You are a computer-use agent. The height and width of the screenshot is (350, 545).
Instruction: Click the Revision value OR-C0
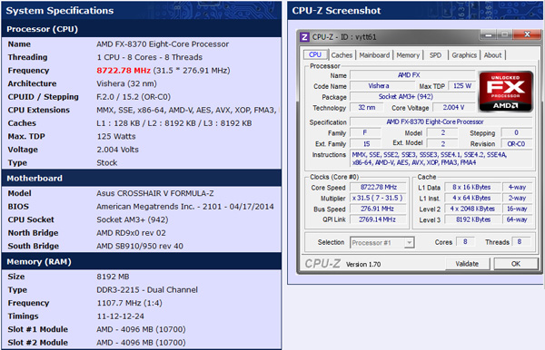[516, 143]
